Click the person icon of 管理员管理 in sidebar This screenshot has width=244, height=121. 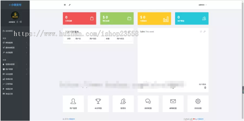[4, 64]
